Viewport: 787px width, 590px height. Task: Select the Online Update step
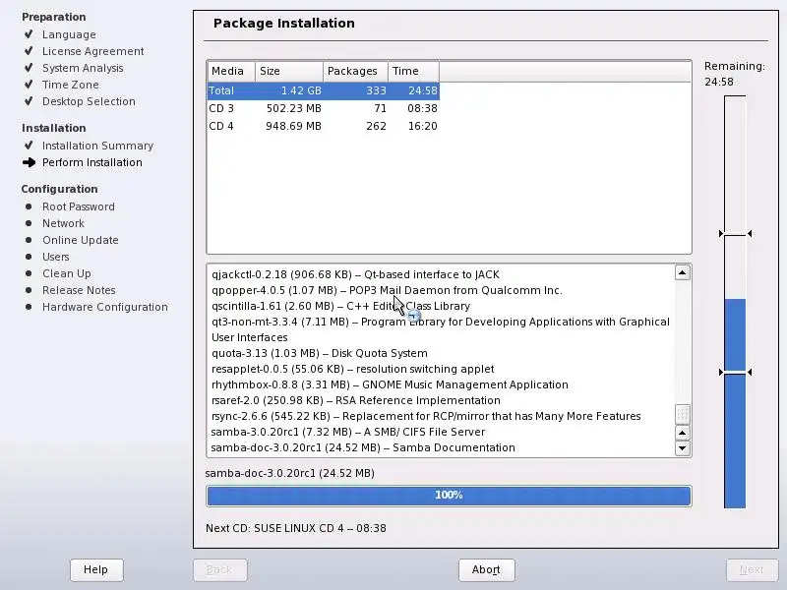[x=81, y=240]
